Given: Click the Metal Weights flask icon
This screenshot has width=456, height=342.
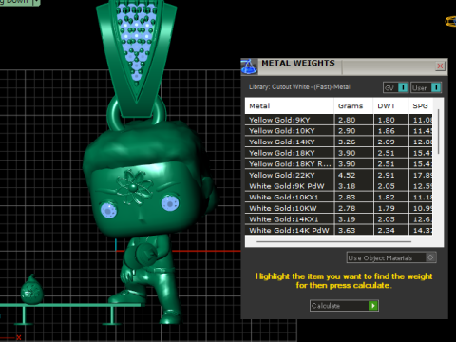Looking at the screenshot, I should click(x=249, y=66).
